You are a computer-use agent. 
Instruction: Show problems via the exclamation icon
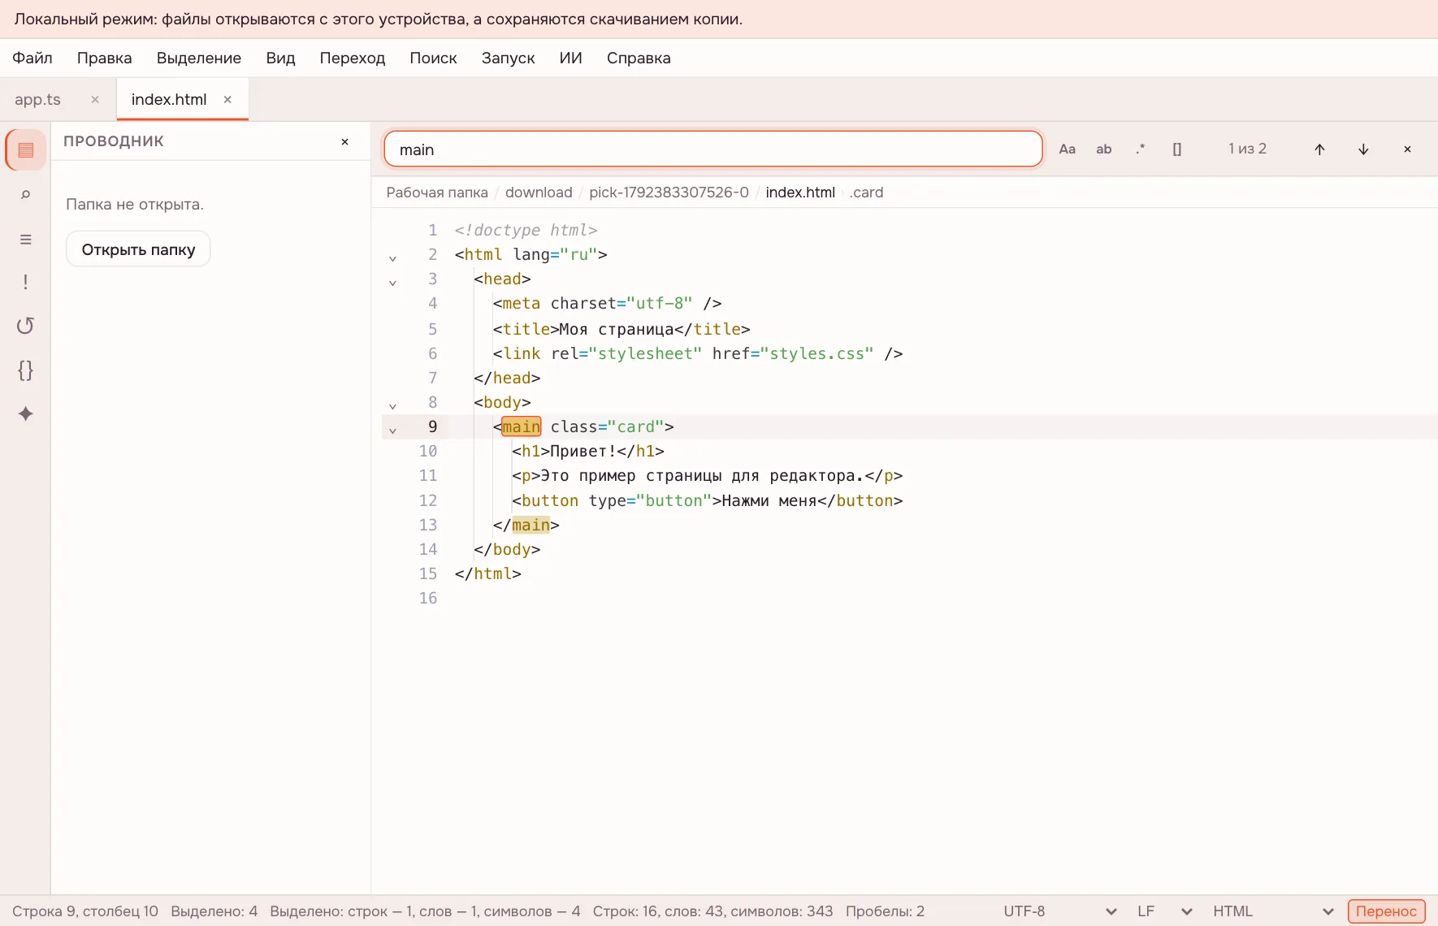[x=26, y=282]
